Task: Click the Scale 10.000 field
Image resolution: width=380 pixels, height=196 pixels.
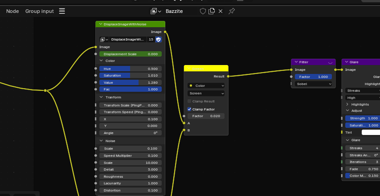Action: [x=131, y=163]
